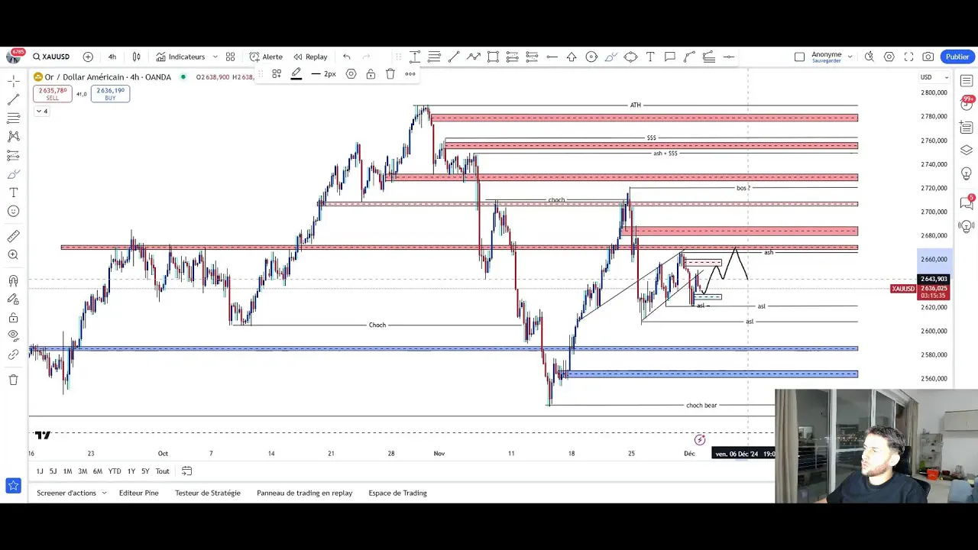
Task: Open the 4h timeframe selector
Action: click(x=112, y=57)
